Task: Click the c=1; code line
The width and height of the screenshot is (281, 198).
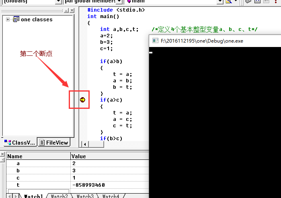Action: click(107, 49)
